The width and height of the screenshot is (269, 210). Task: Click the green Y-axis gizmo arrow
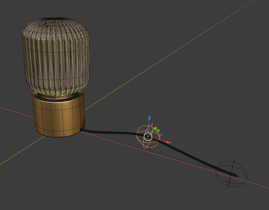(155, 128)
